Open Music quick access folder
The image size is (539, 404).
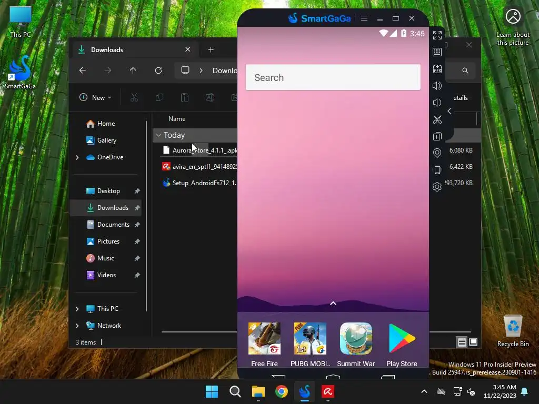(105, 258)
